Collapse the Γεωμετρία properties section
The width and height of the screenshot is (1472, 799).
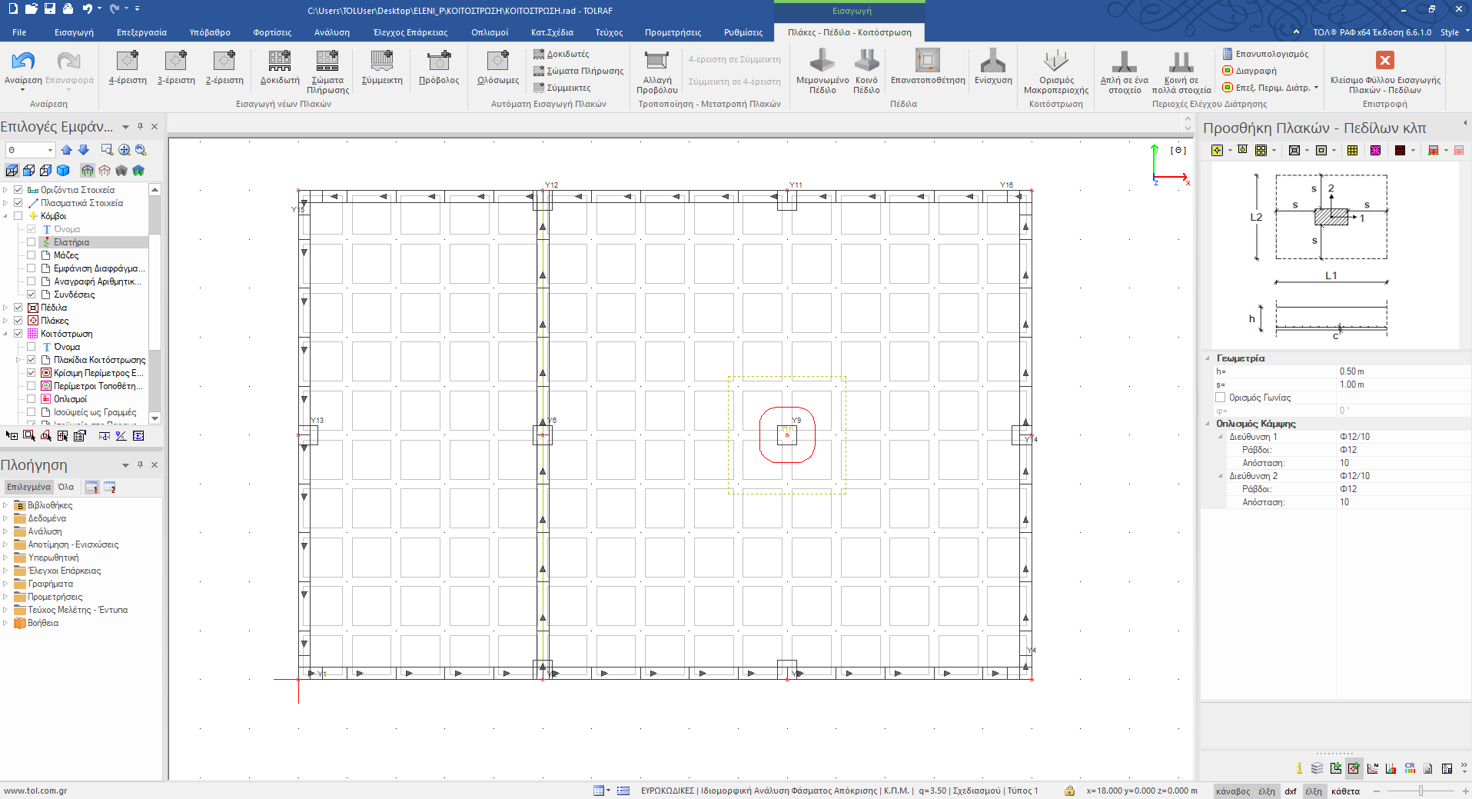[1207, 358]
